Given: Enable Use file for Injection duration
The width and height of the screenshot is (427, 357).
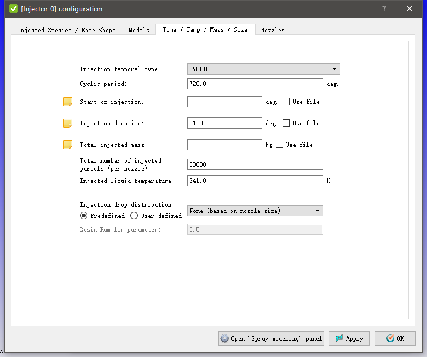Looking at the screenshot, I should click(287, 123).
